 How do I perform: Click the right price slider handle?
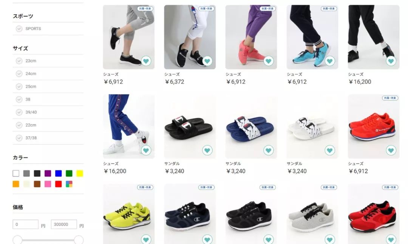pos(79,240)
